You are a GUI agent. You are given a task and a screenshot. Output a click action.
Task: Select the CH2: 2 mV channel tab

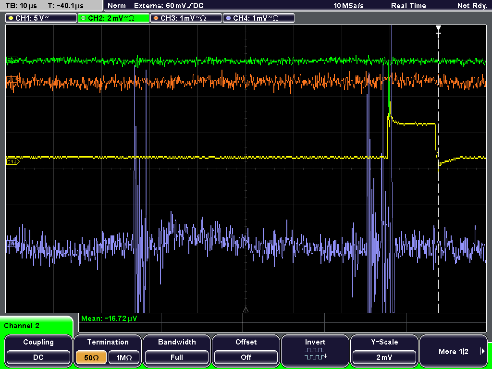[x=113, y=18]
